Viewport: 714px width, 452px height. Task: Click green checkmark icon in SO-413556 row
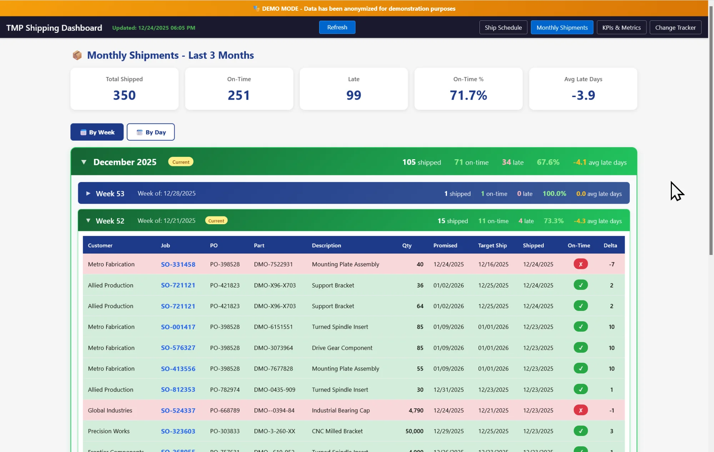pos(580,368)
